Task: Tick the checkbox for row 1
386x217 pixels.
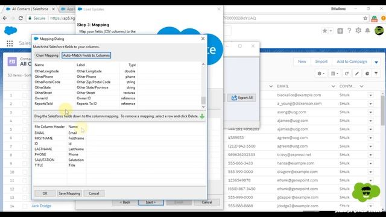Action: pyautogui.click(x=25, y=95)
